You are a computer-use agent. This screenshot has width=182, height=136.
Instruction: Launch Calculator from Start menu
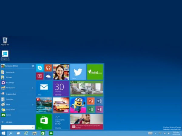pyautogui.click(x=18, y=99)
